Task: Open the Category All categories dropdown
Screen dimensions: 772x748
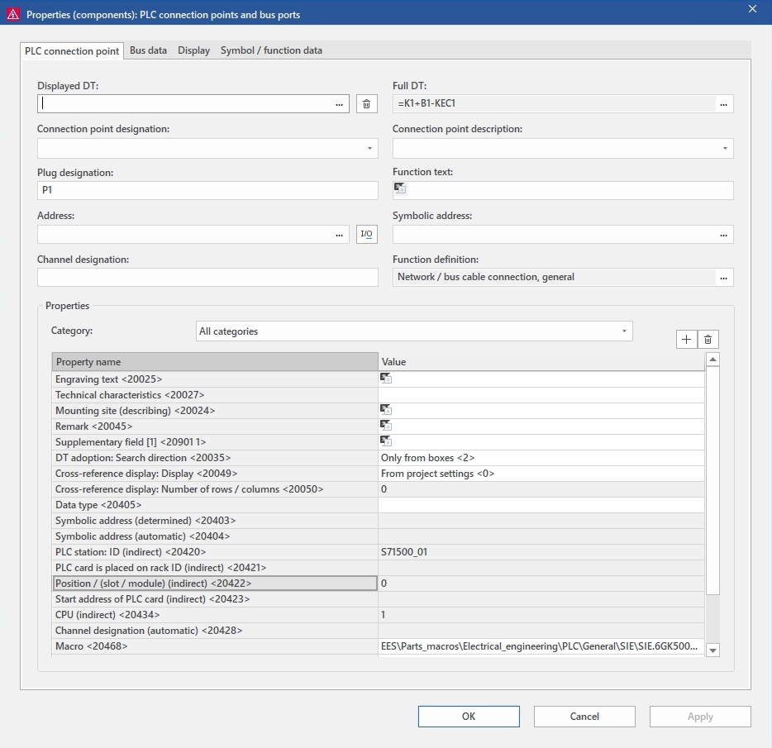Action: coord(624,331)
